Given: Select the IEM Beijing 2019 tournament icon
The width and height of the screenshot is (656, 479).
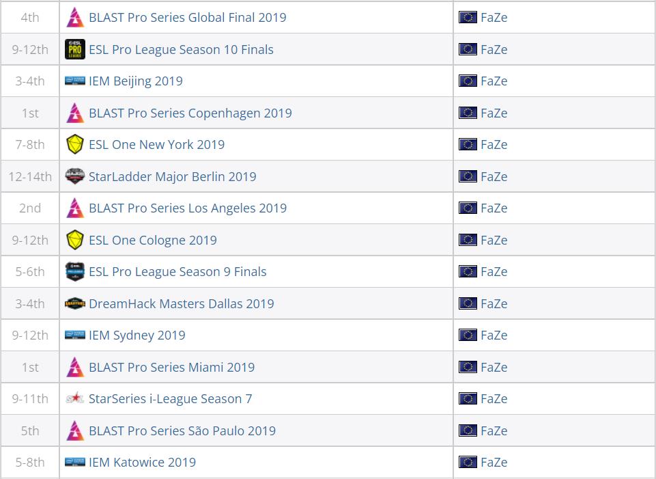Looking at the screenshot, I should tap(75, 81).
